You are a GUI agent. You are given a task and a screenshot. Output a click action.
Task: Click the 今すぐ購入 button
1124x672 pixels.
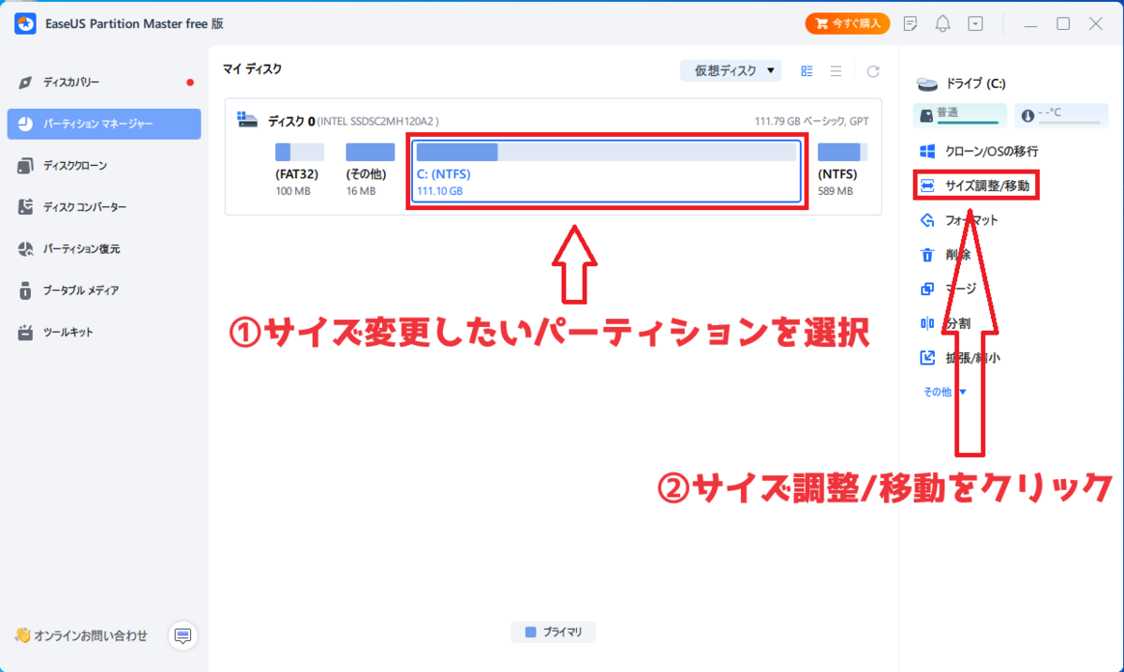[848, 23]
